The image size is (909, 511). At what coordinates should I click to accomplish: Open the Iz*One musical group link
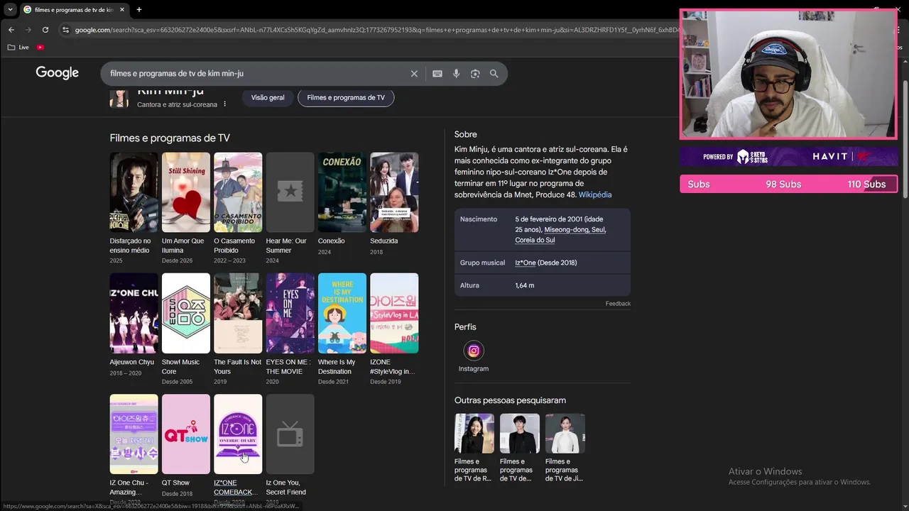pyautogui.click(x=526, y=263)
